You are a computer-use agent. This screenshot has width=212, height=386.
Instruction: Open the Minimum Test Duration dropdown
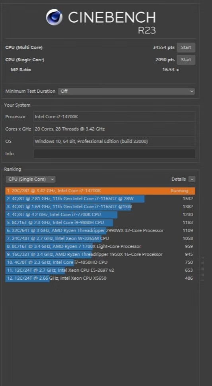(126, 91)
